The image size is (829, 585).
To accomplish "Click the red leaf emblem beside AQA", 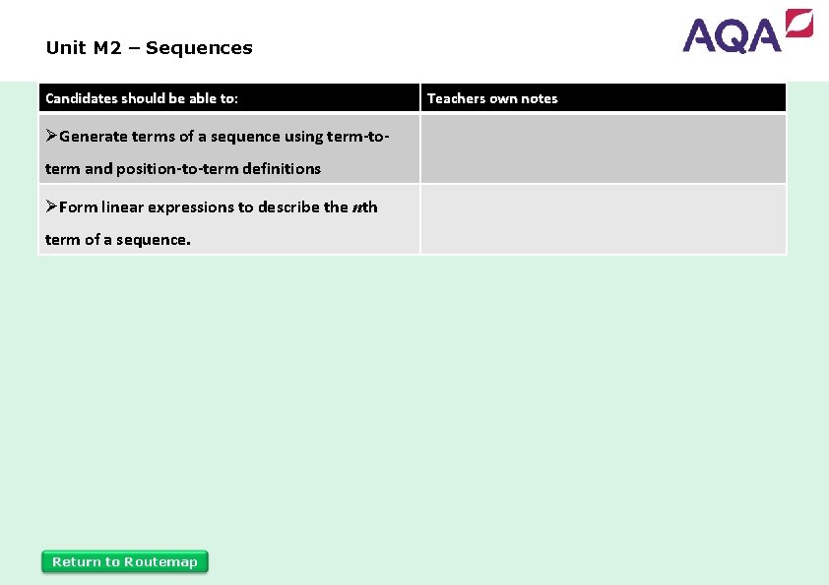I will 798,23.
